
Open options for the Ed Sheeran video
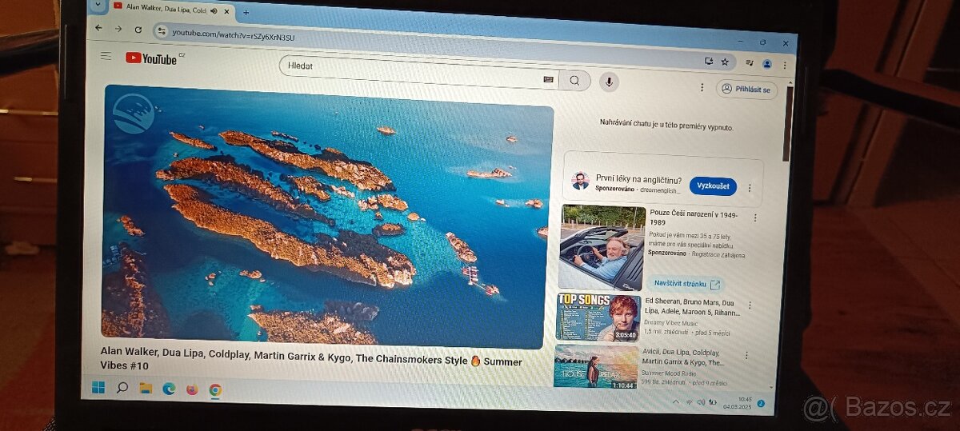tap(750, 305)
